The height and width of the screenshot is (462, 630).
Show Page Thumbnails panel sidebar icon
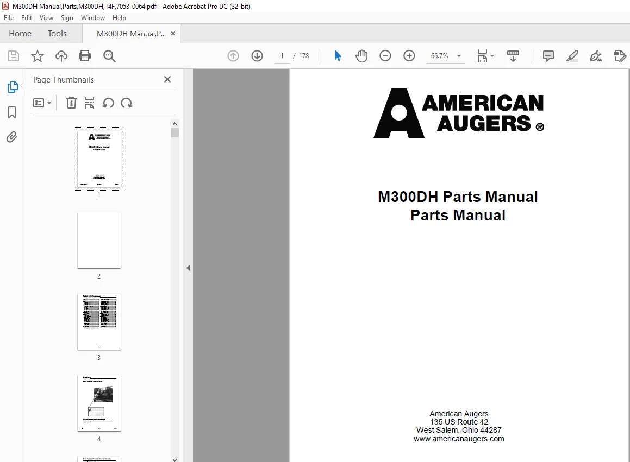pos(13,87)
